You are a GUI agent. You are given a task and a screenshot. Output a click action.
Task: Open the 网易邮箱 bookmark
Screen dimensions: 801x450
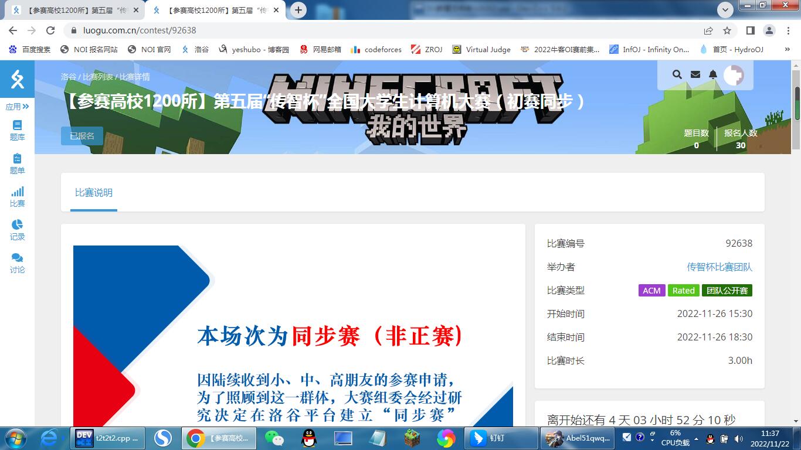pyautogui.click(x=320, y=50)
